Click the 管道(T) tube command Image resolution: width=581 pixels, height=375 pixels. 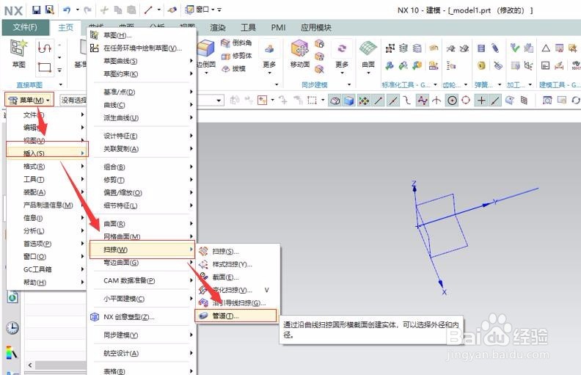235,316
